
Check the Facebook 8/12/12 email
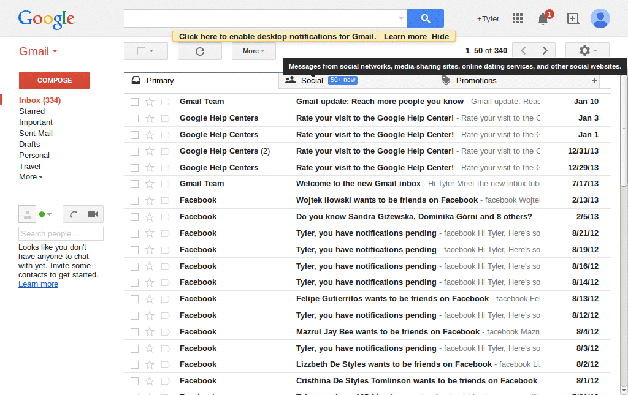[134, 316]
